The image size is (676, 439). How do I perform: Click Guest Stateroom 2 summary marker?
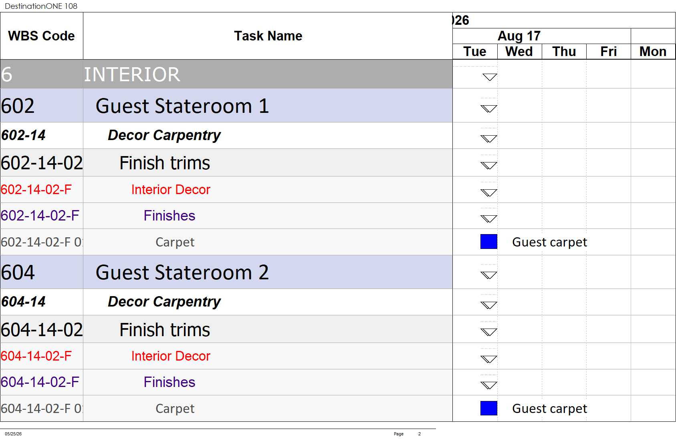tap(489, 275)
